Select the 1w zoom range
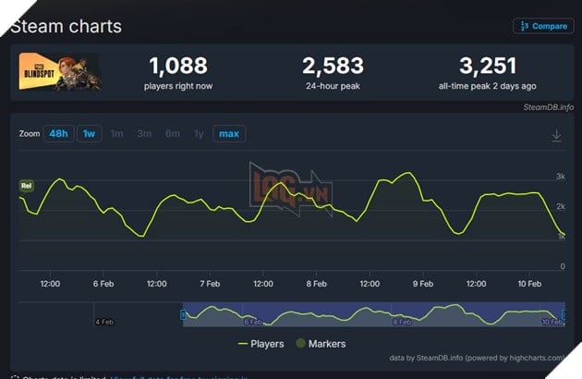 (89, 134)
